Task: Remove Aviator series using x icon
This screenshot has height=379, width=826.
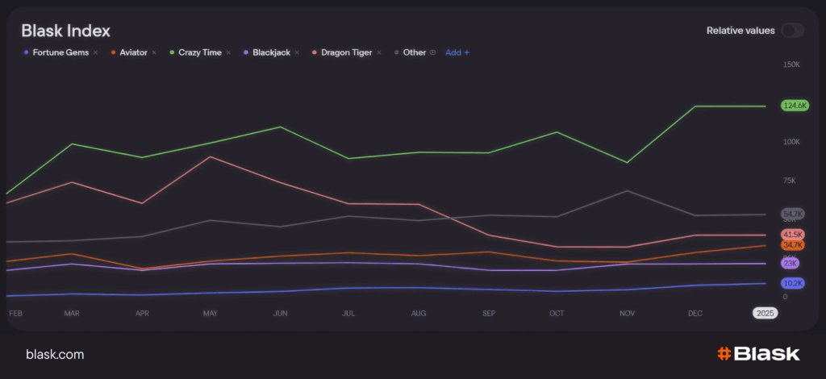Action: coord(154,52)
